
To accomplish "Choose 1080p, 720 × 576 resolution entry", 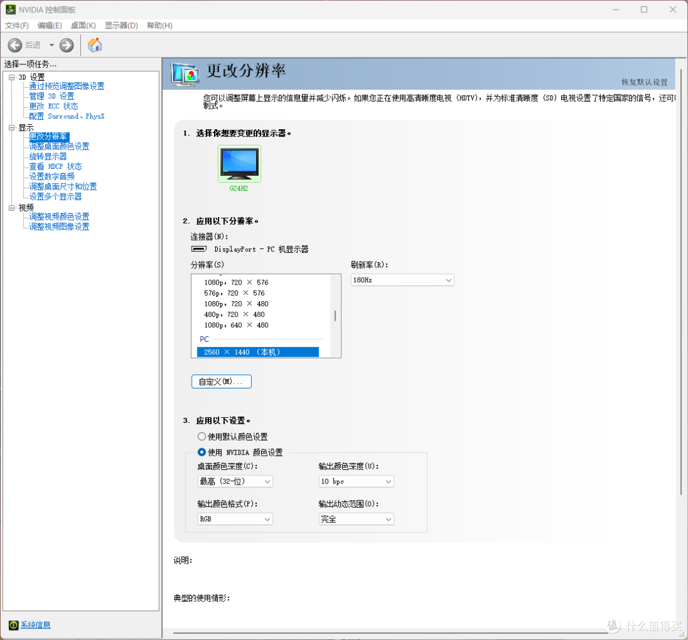I will (236, 282).
